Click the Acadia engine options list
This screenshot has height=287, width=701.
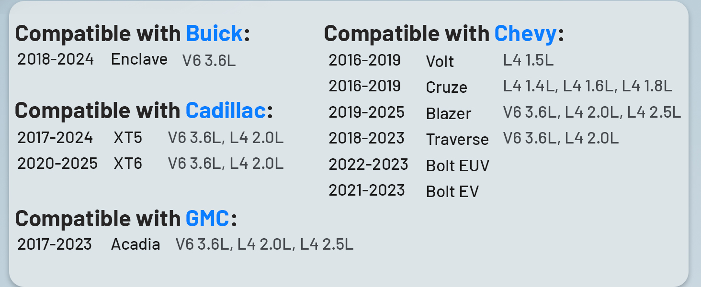coord(264,244)
